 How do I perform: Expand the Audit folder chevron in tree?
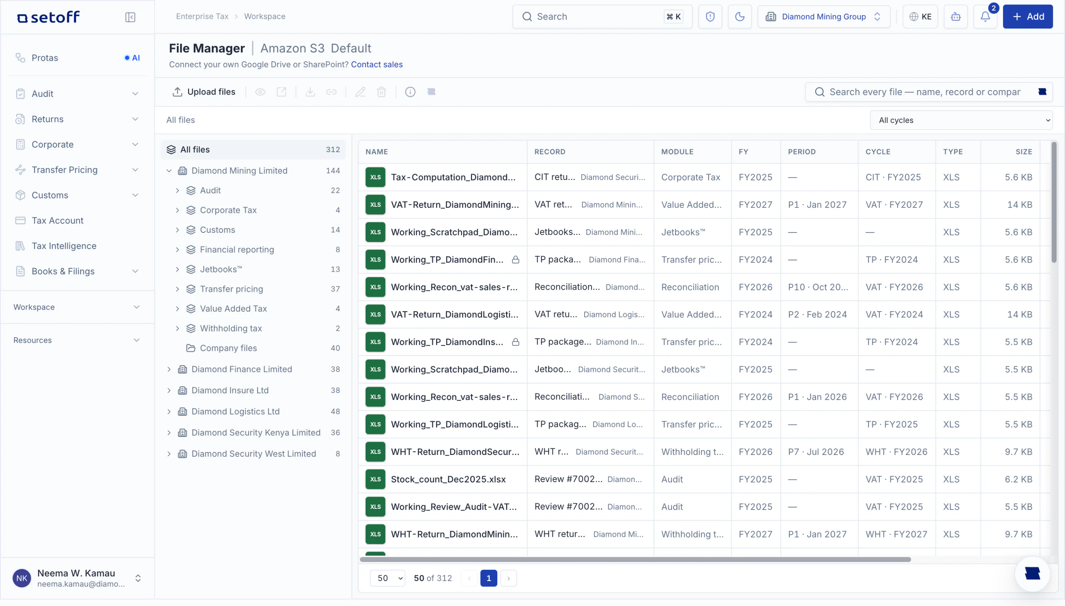click(x=177, y=190)
